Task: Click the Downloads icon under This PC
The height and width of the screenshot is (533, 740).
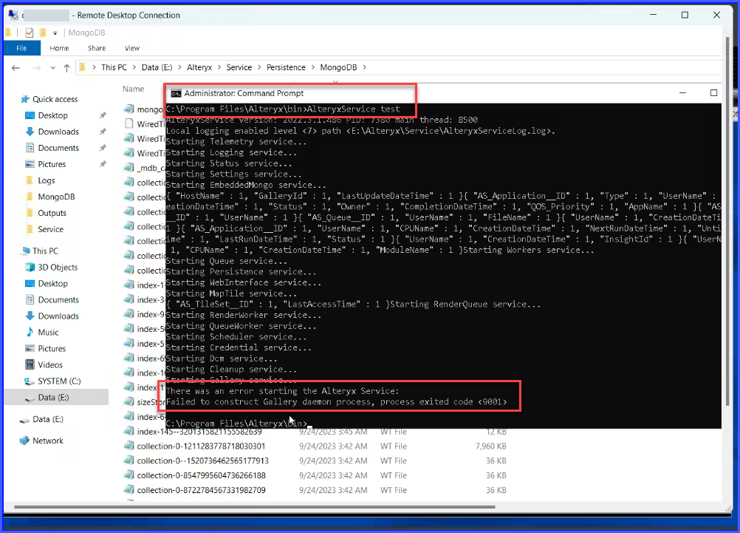Action: pos(30,316)
